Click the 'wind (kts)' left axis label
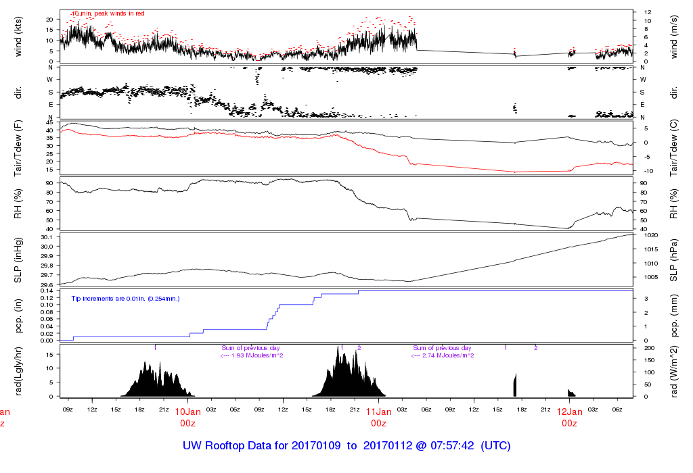This screenshot has width=693, height=473. [18, 37]
